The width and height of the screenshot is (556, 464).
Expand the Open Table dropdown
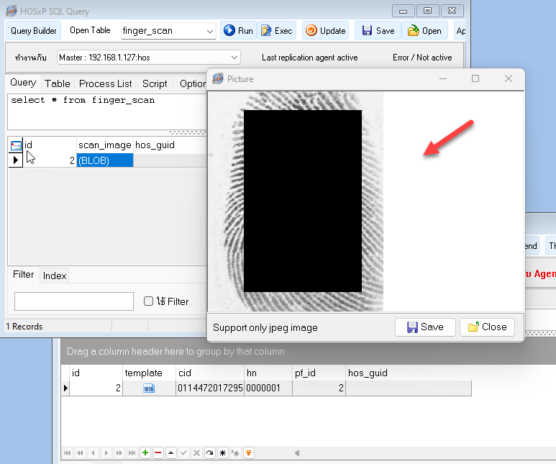click(210, 31)
